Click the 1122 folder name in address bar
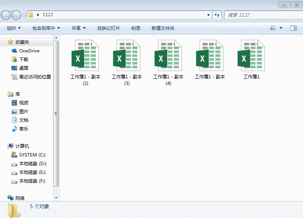Image resolution: width=303 pixels, height=218 pixels. tap(48, 15)
